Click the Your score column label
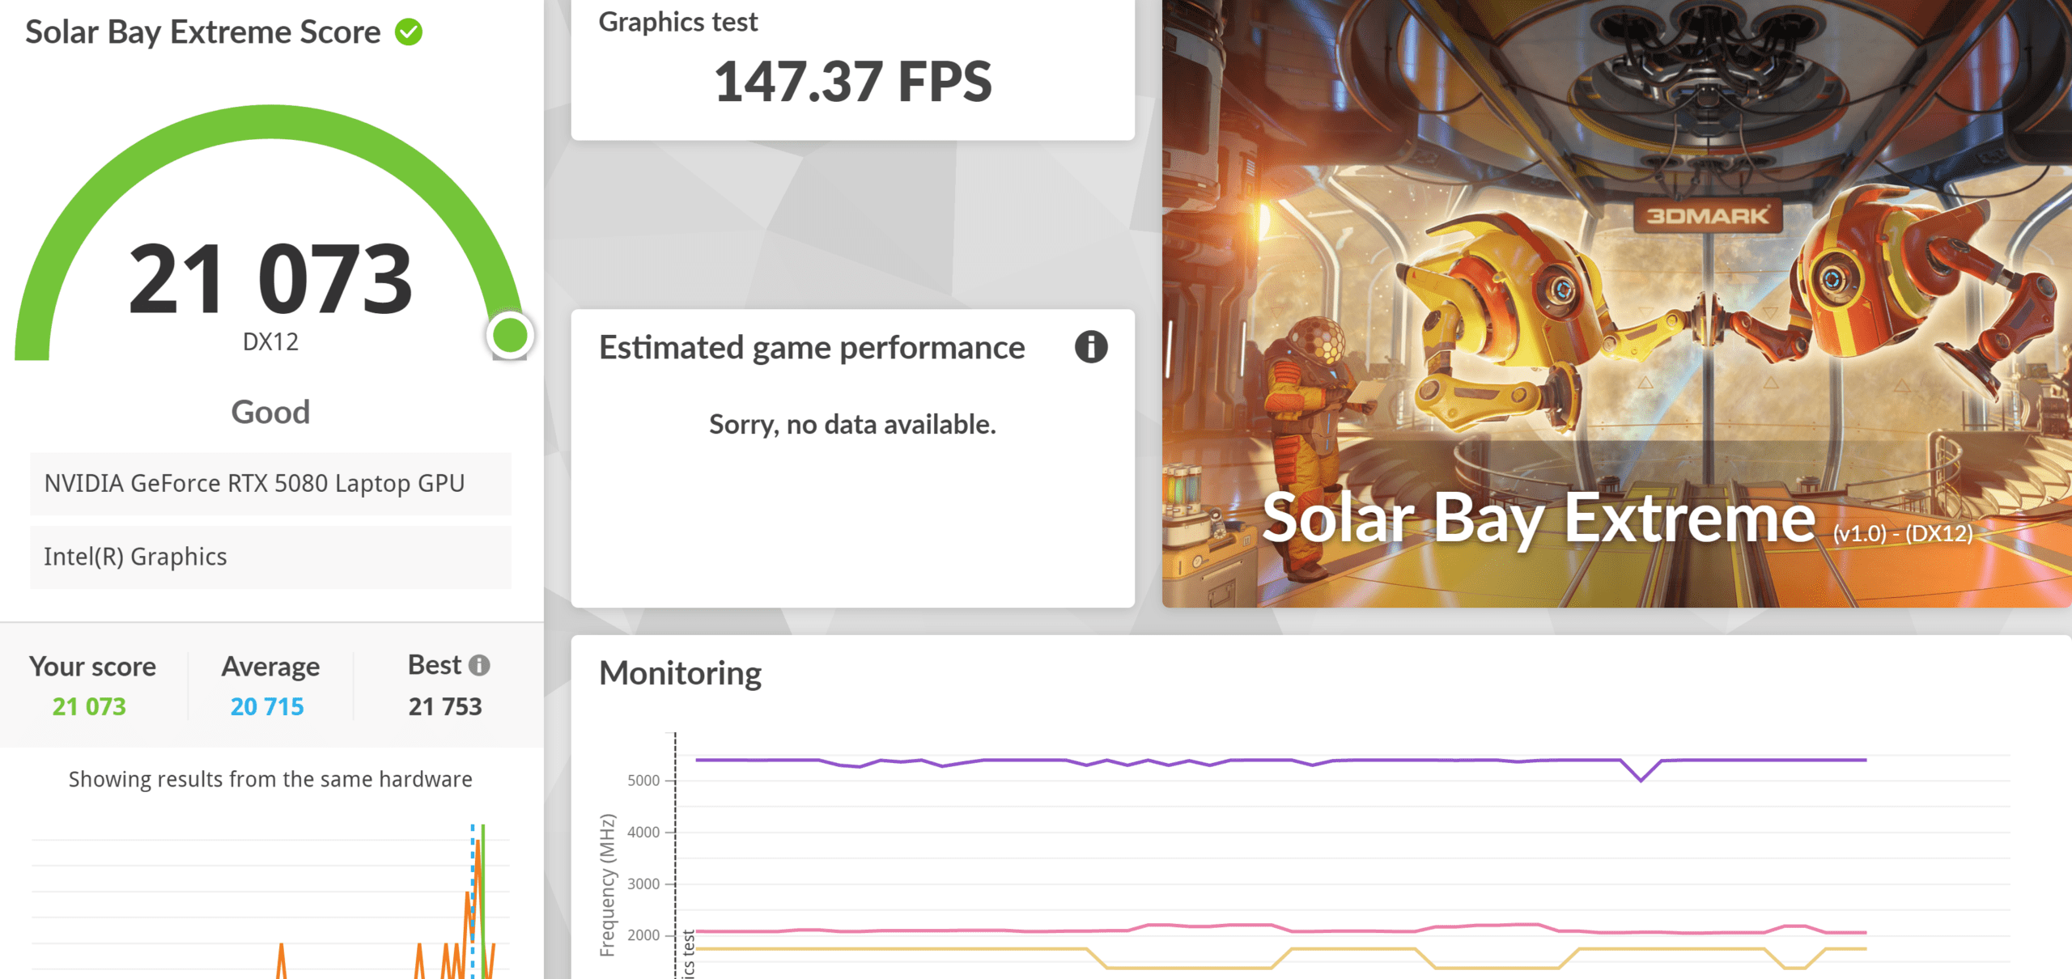The width and height of the screenshot is (2072, 979). pyautogui.click(x=93, y=667)
